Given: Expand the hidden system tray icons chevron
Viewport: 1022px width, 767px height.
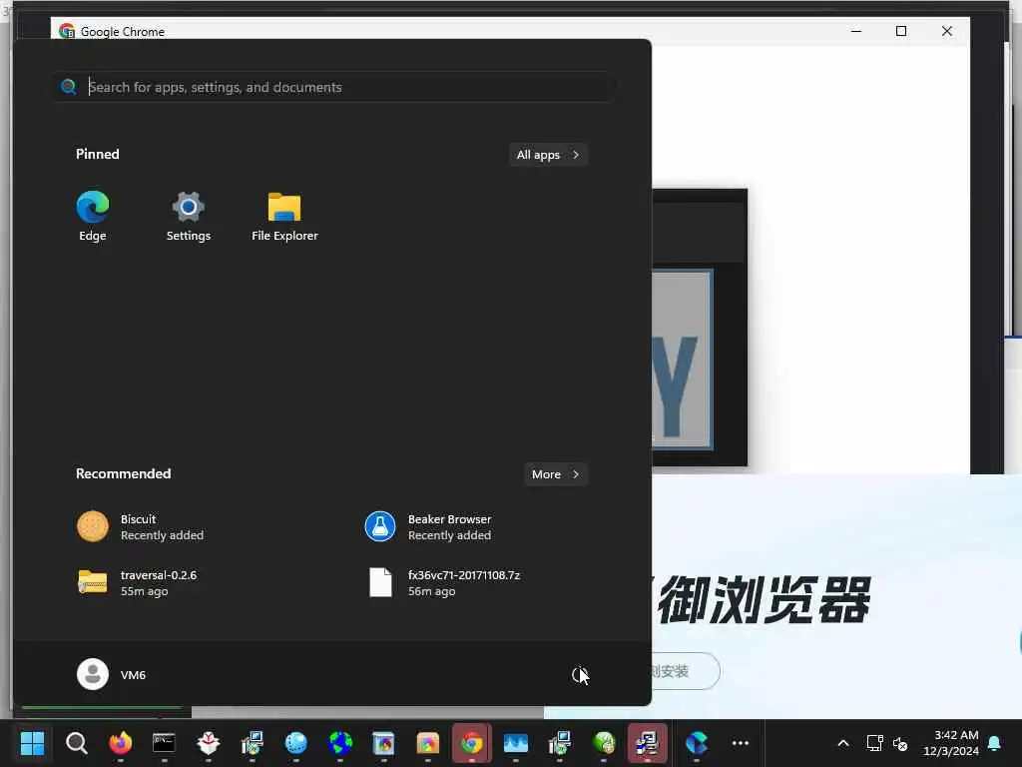Looking at the screenshot, I should (x=842, y=743).
